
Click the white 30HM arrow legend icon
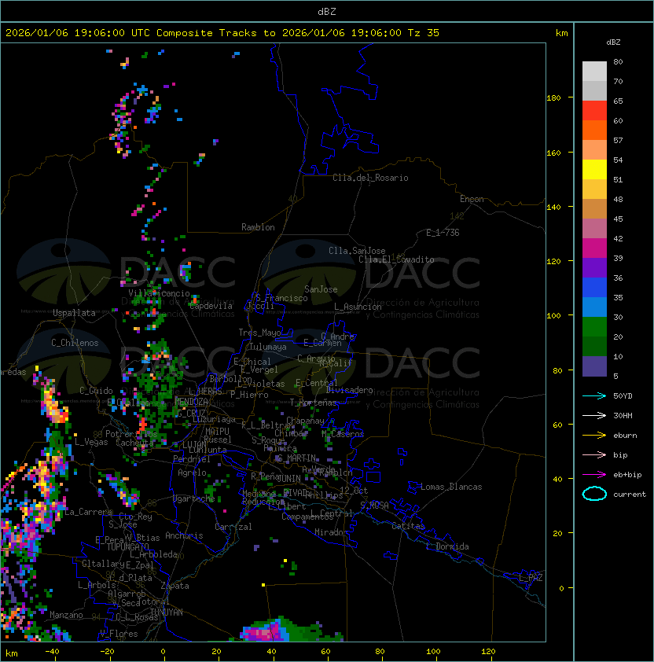594,415
